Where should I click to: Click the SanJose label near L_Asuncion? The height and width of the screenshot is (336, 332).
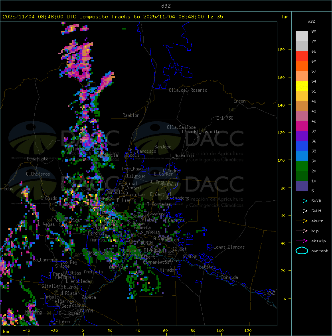(x=163, y=147)
